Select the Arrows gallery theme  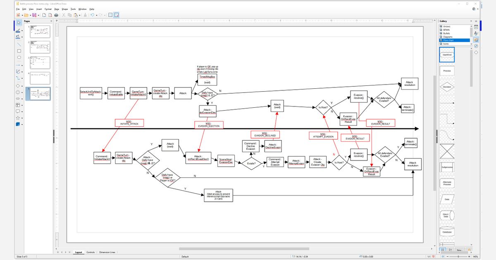click(x=446, y=26)
